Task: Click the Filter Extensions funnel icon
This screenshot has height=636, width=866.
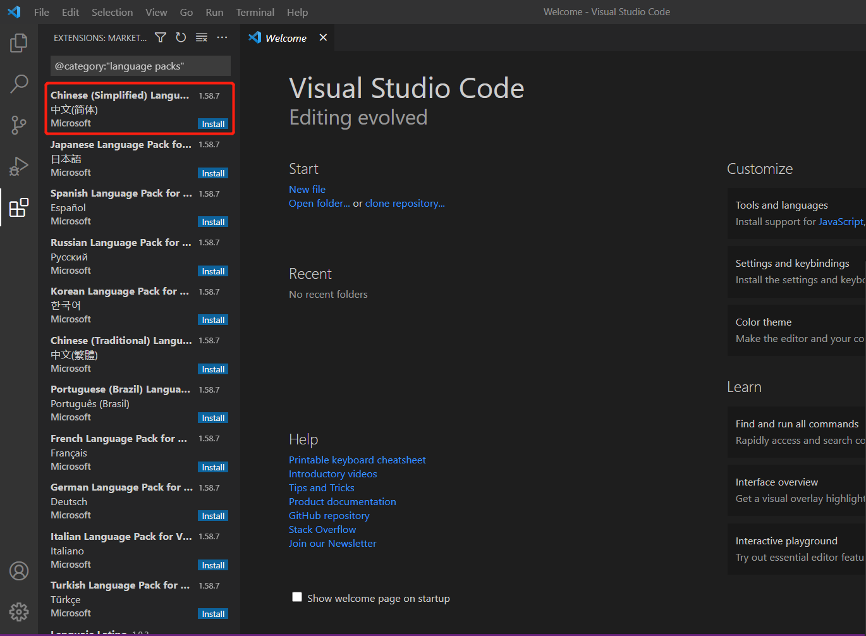Action: 160,37
